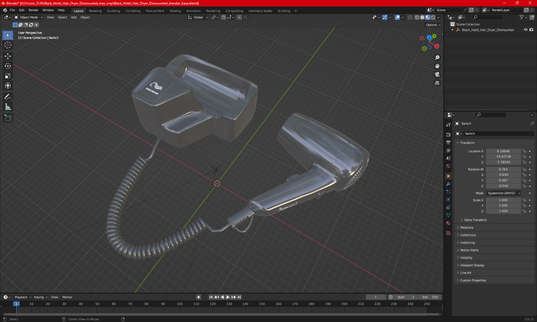Open the Options dropdown in viewport

pyautogui.click(x=433, y=25)
